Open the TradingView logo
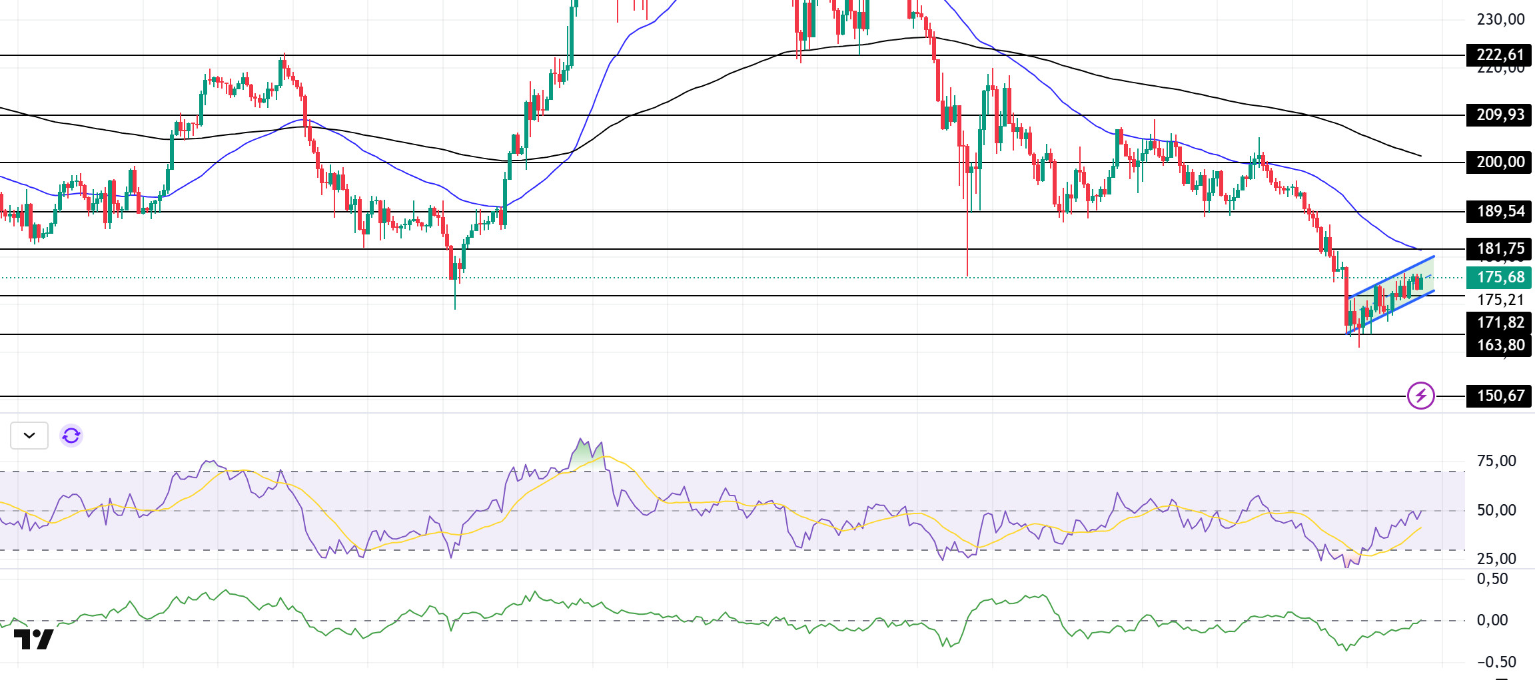Image resolution: width=1535 pixels, height=680 pixels. 33,639
